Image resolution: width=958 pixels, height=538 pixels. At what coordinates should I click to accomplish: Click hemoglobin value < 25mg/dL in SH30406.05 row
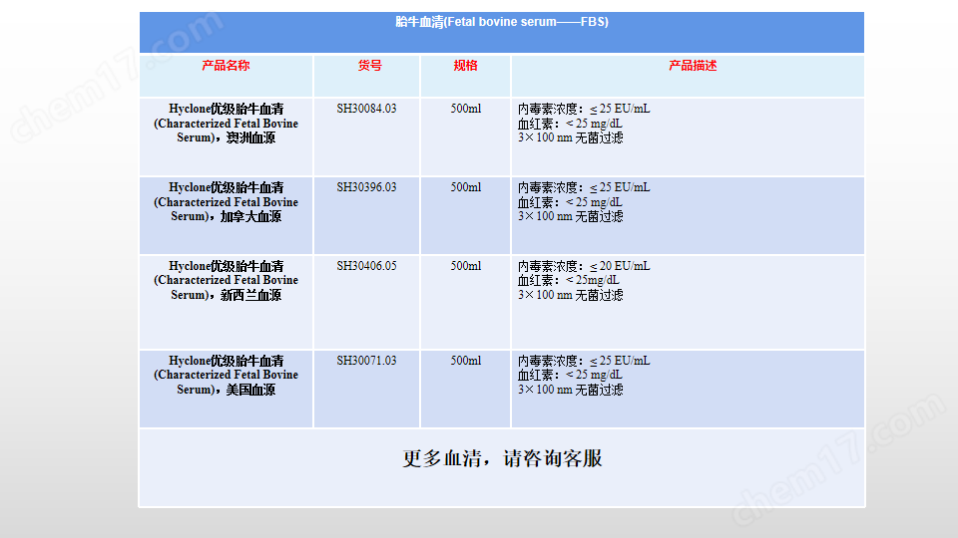(592, 280)
